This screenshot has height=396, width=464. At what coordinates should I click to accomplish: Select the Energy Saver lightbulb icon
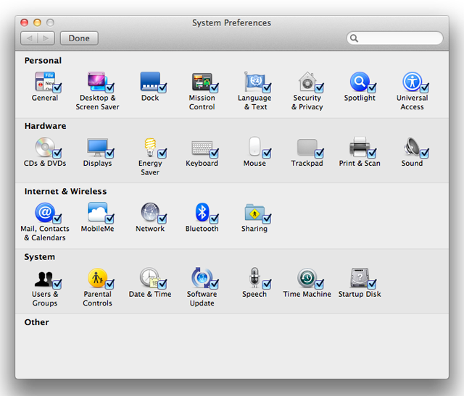(x=150, y=147)
